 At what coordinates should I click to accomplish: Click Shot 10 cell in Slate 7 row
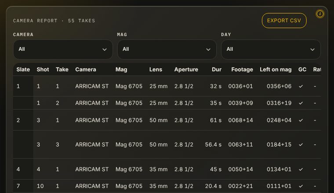[x=40, y=186]
